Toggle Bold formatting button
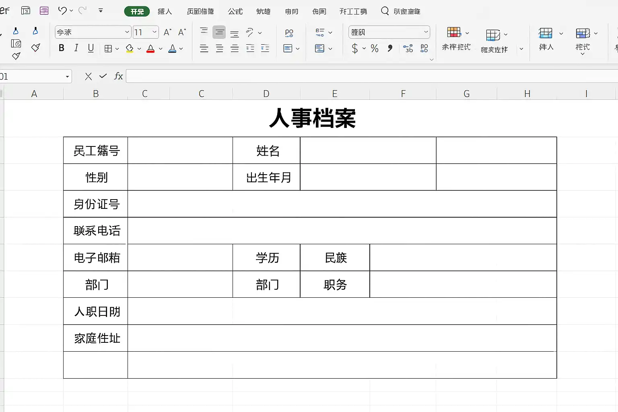Screen dimensions: 618x412 pos(61,48)
